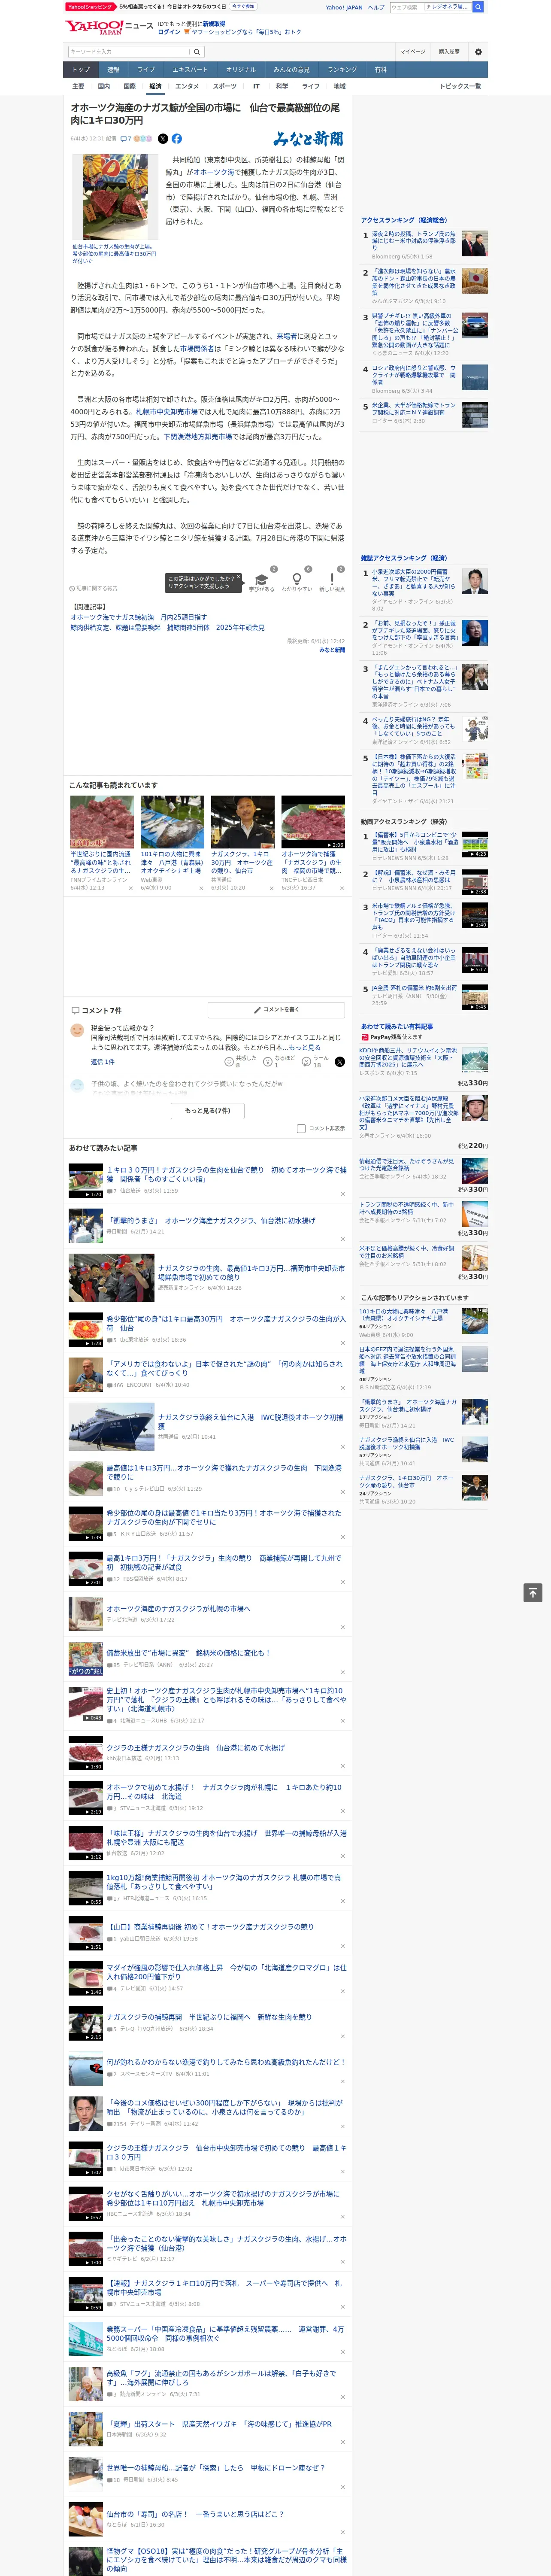The width and height of the screenshot is (551, 2576).
Task: Click the みなと新聞 publisher logo
Action: (308, 139)
